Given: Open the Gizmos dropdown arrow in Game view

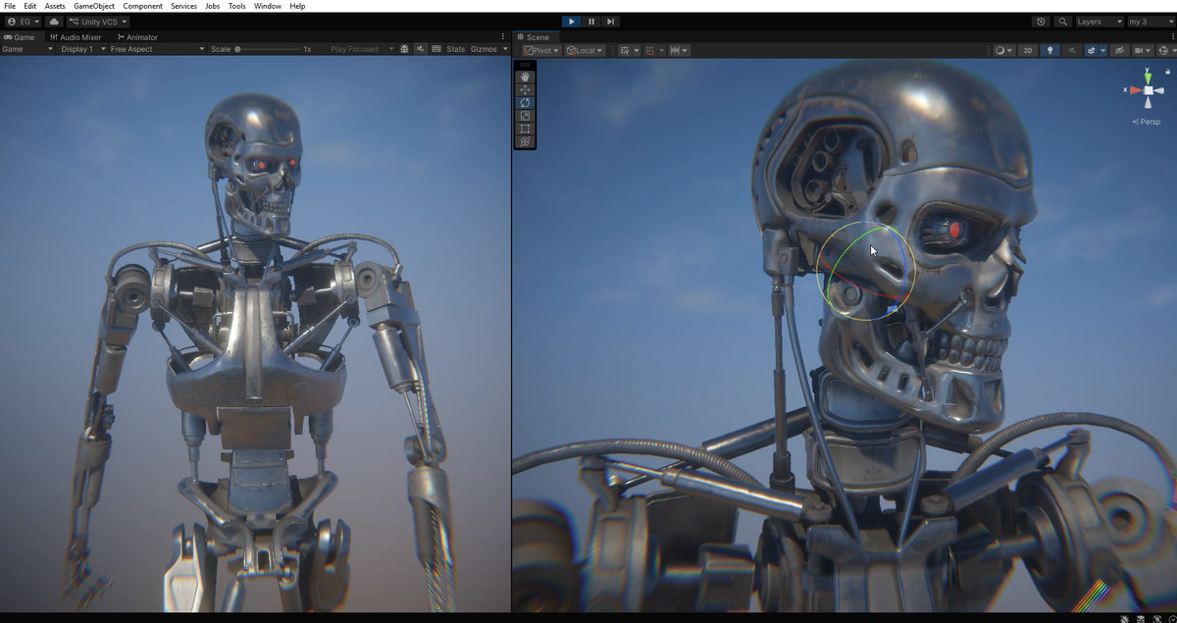Looking at the screenshot, I should click(x=505, y=49).
